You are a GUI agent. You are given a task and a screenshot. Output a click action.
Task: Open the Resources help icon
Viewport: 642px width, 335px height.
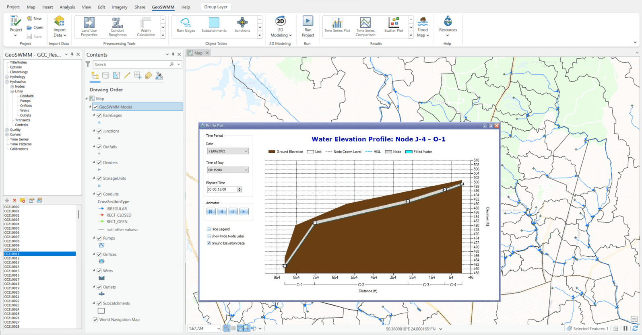pos(448,21)
